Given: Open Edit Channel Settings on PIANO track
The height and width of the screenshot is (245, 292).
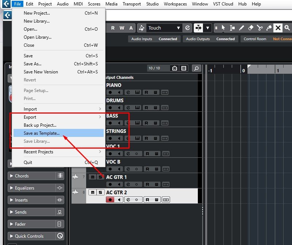Looking at the screenshot, I should (x=128, y=92).
